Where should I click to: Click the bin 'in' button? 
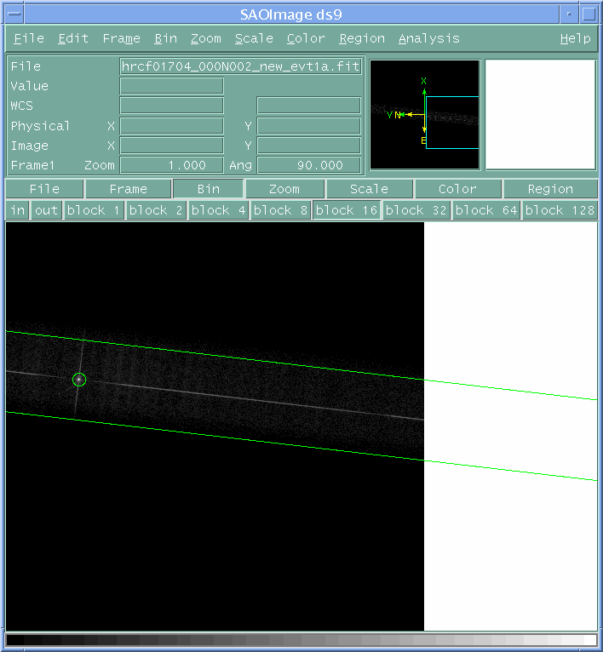(x=18, y=210)
